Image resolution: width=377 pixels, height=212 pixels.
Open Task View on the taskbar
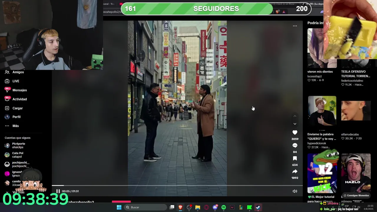(x=172, y=207)
